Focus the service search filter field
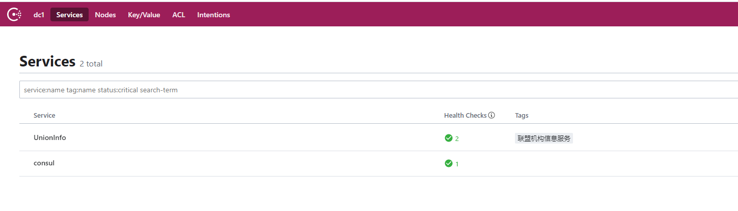 click(378, 90)
